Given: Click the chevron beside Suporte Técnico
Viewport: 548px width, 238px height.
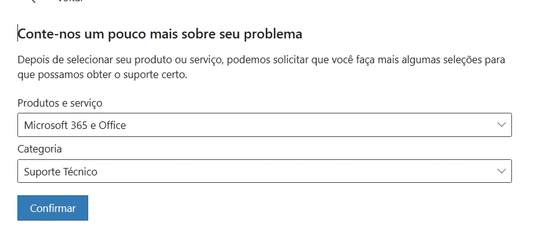Looking at the screenshot, I should pos(501,171).
